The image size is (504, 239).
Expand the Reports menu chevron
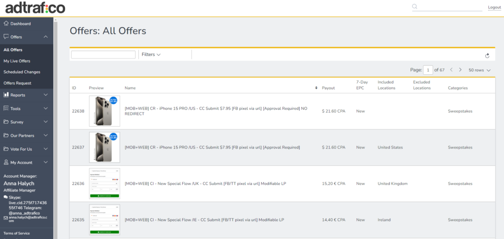46,95
